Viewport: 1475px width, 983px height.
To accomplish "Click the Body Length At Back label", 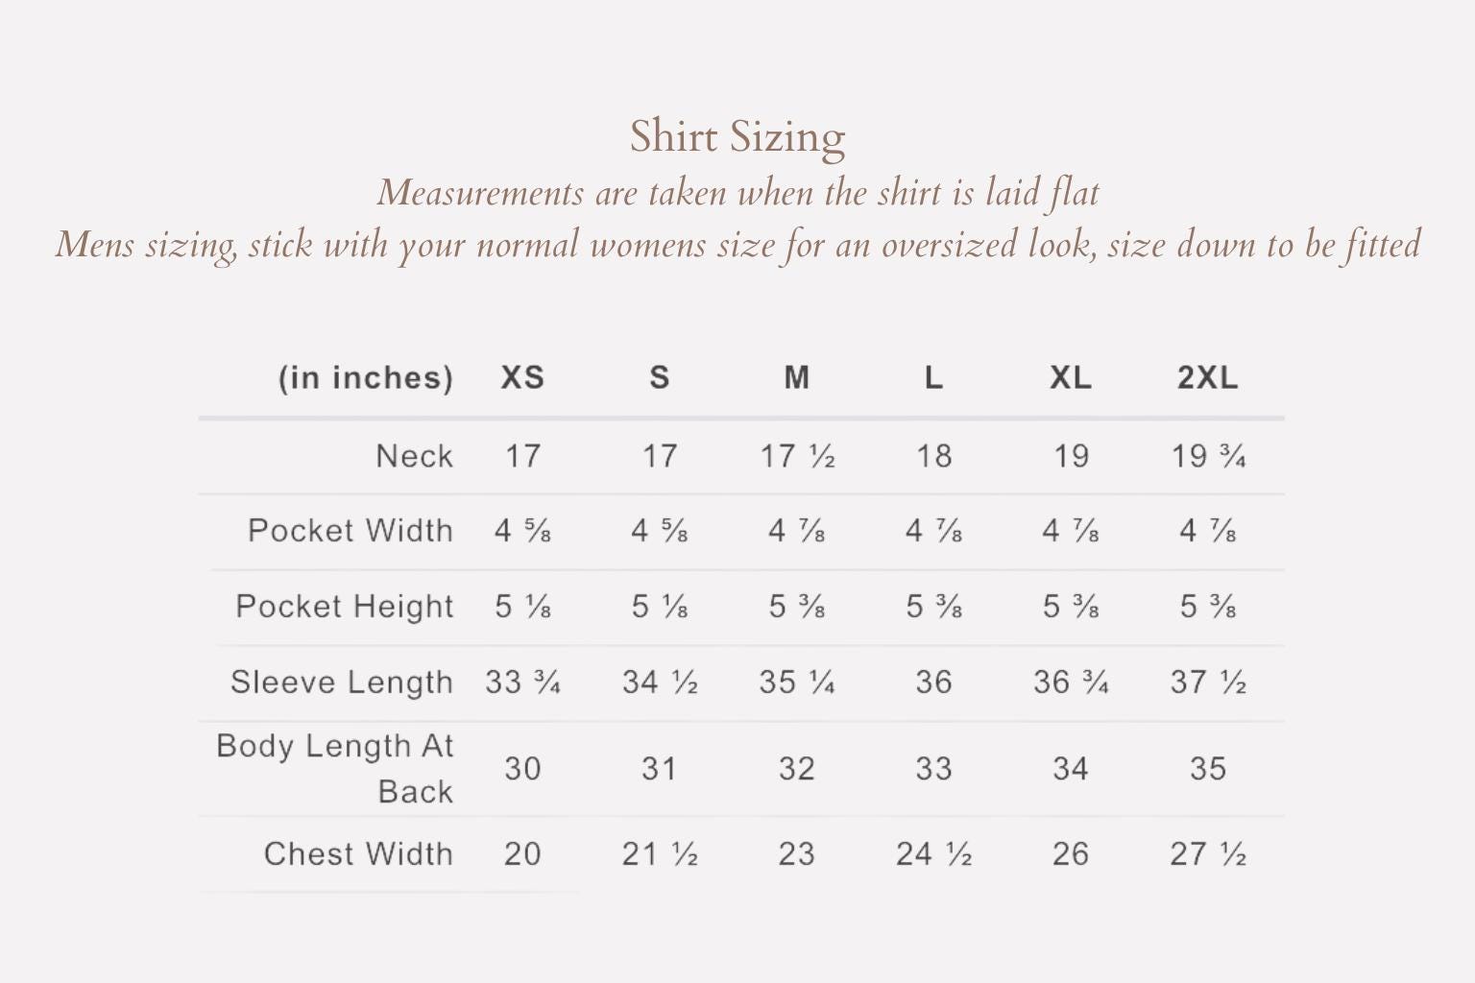I will [335, 769].
